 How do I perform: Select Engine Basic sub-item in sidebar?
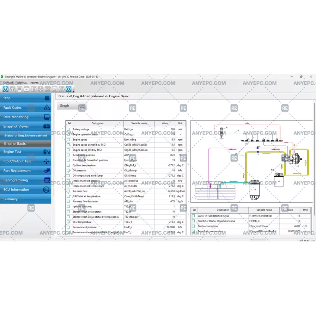25,143
